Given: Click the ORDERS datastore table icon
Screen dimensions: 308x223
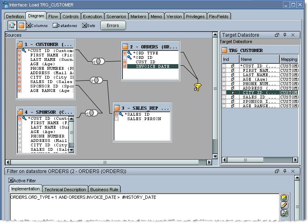Looking at the screenshot, I should [x=125, y=46].
